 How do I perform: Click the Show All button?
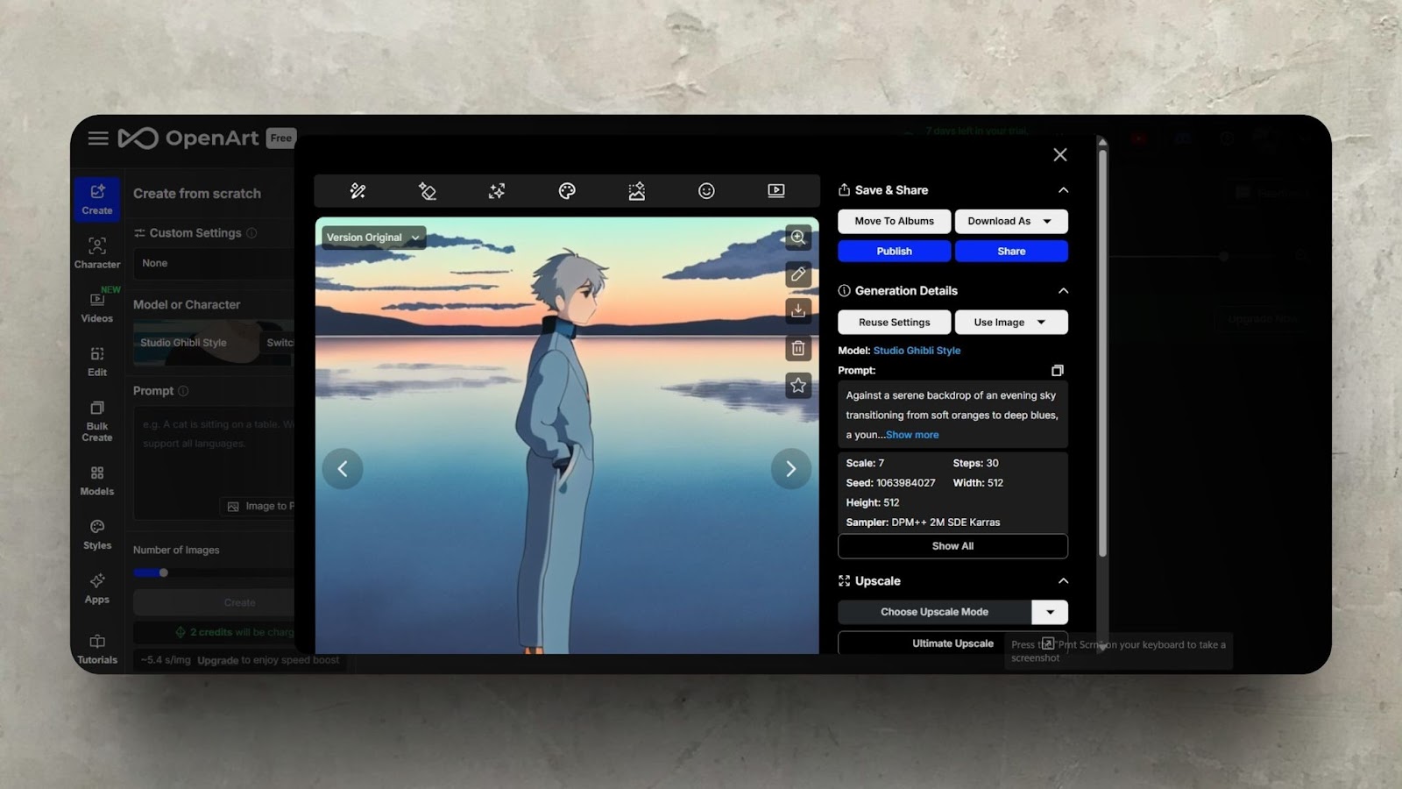pos(952,546)
